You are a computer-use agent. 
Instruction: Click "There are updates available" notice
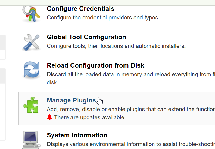tap(89, 117)
